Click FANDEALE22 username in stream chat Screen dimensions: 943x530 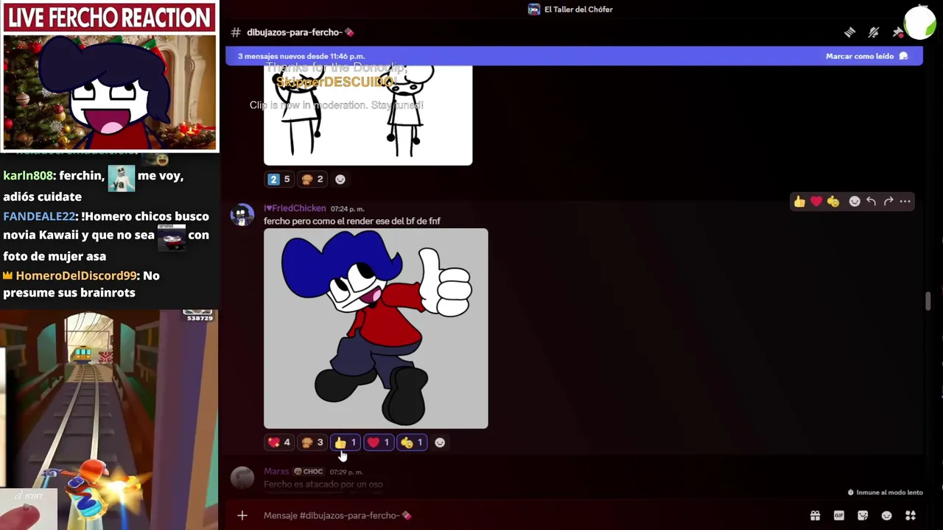[39, 216]
